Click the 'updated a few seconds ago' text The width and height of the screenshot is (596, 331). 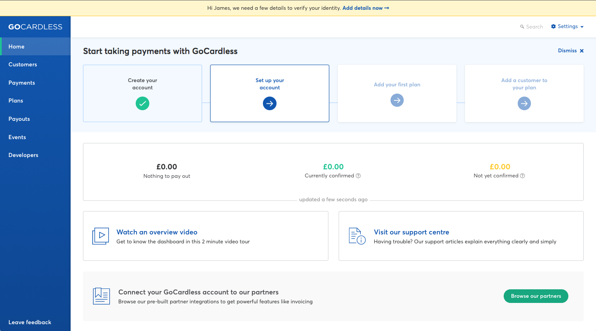pos(333,200)
